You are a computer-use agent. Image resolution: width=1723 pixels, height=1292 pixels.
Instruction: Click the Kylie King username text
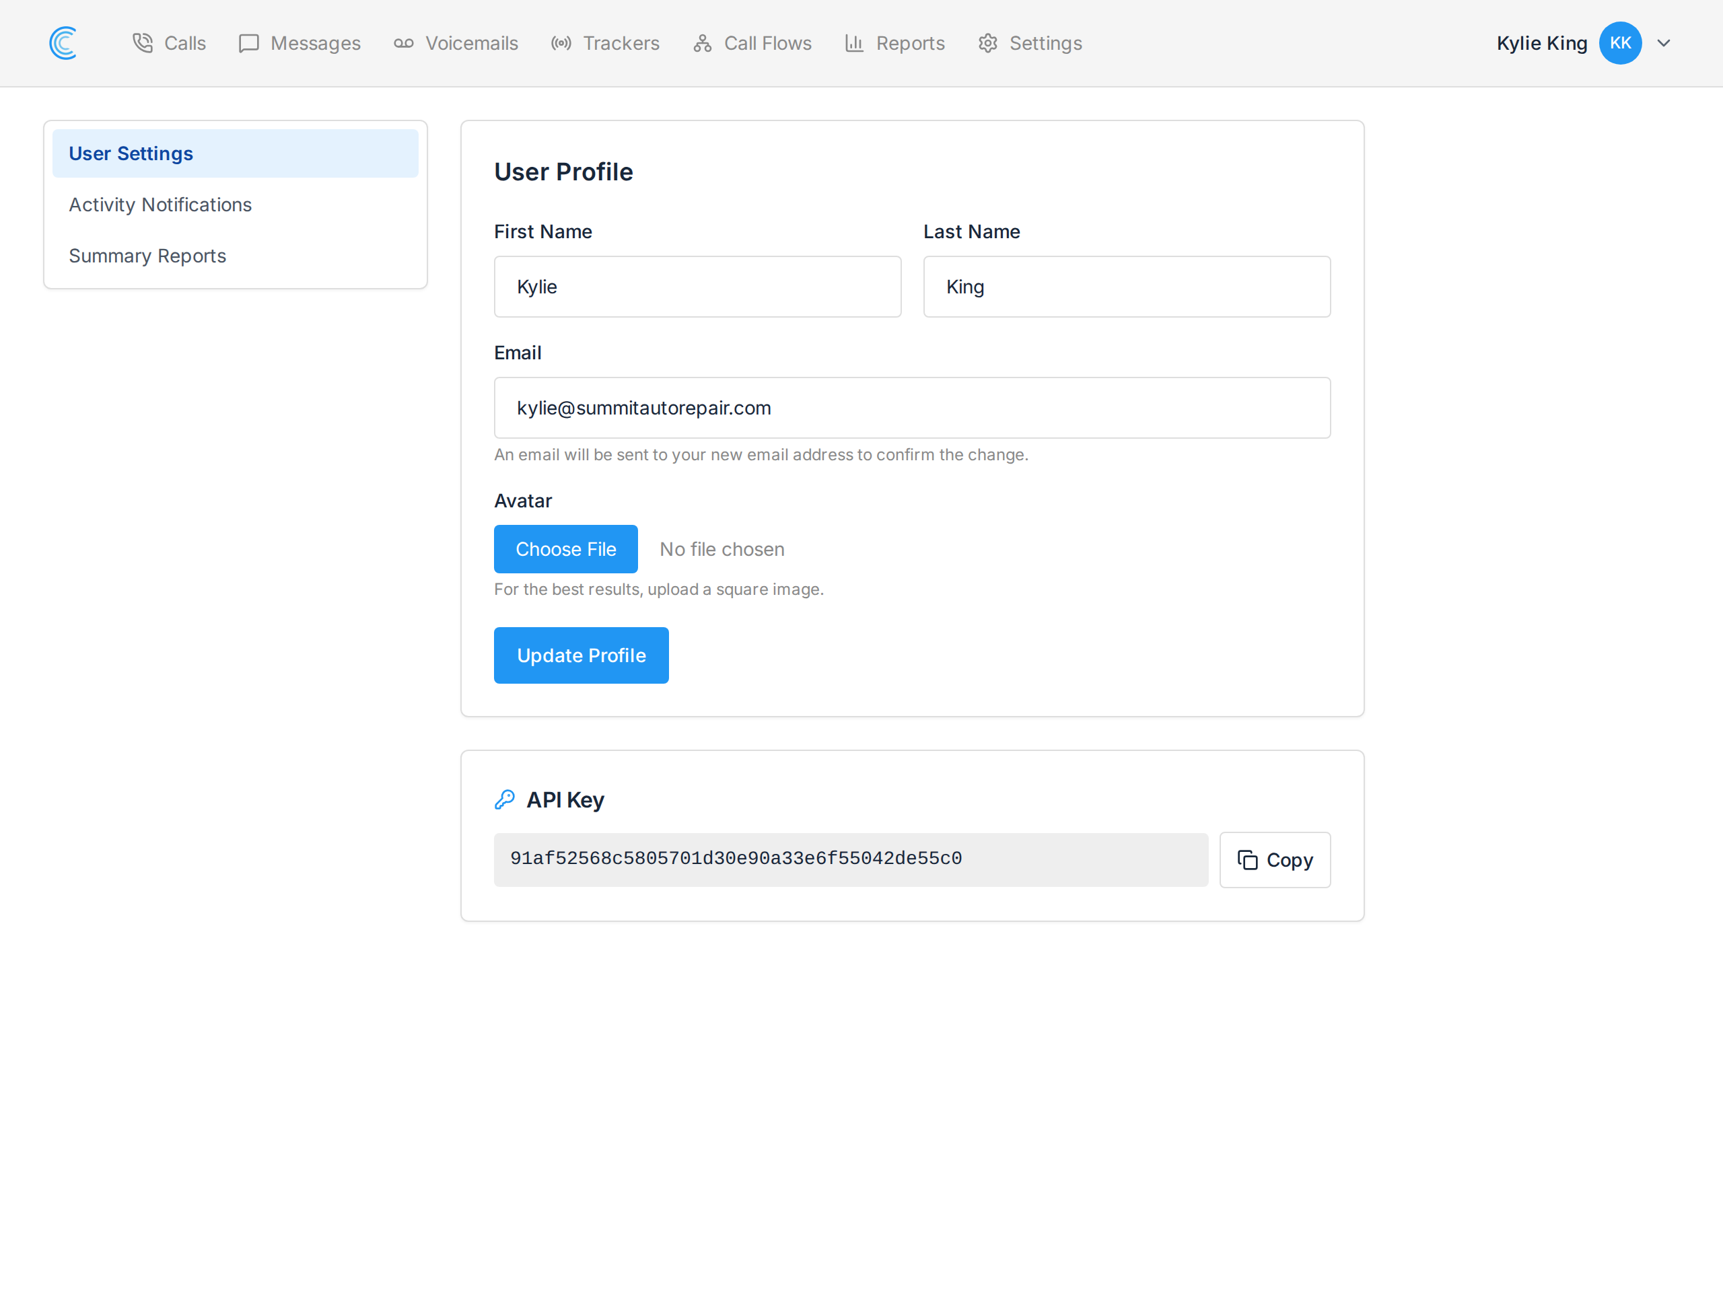1541,43
